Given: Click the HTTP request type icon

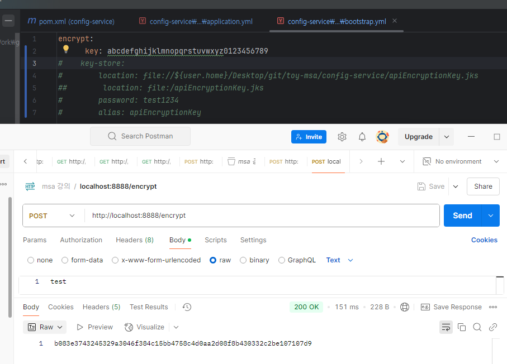Looking at the screenshot, I should (30, 186).
